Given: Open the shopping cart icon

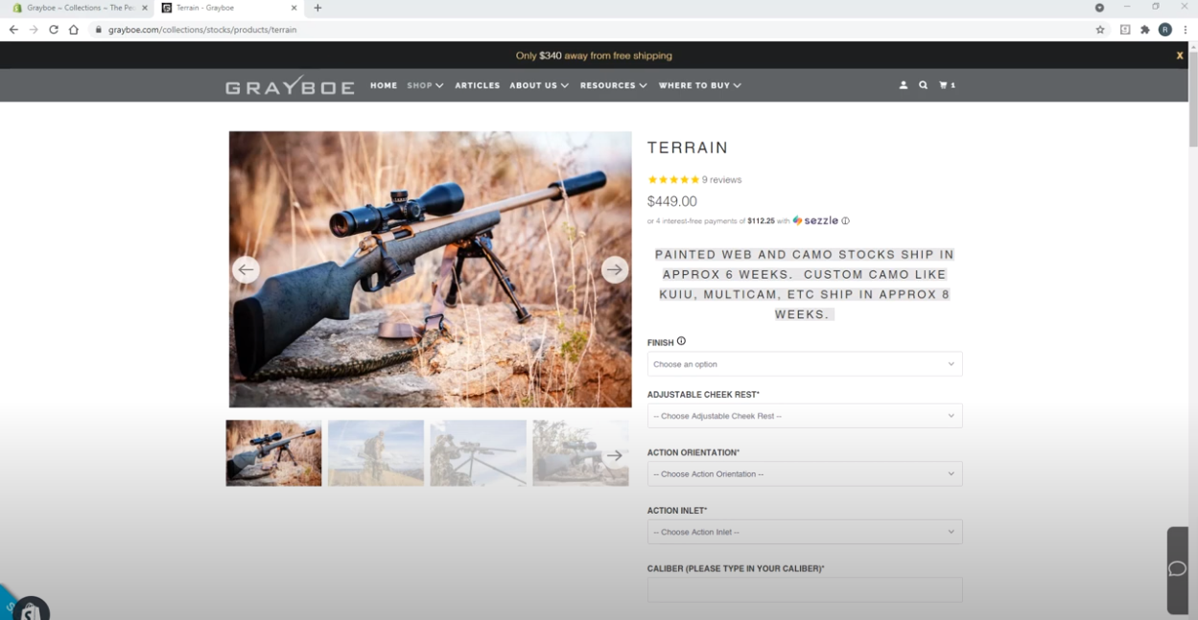Looking at the screenshot, I should coord(946,85).
